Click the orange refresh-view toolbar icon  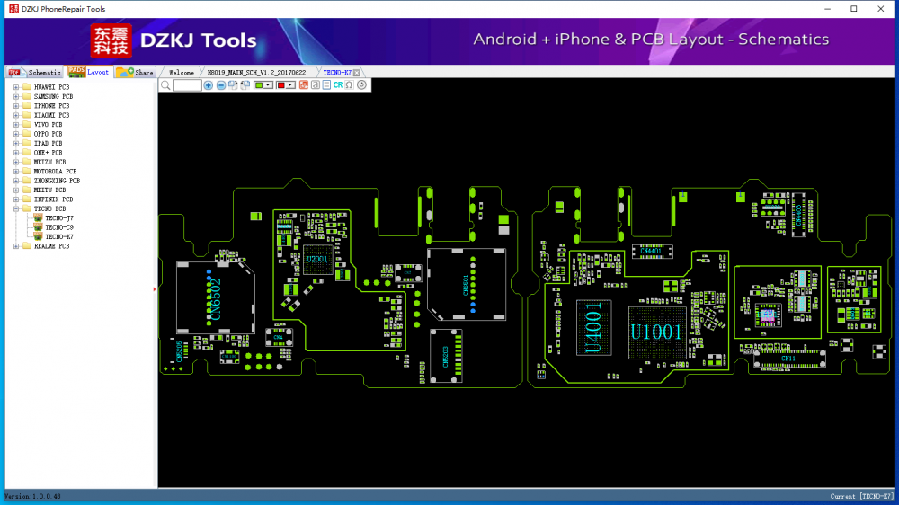tap(304, 85)
